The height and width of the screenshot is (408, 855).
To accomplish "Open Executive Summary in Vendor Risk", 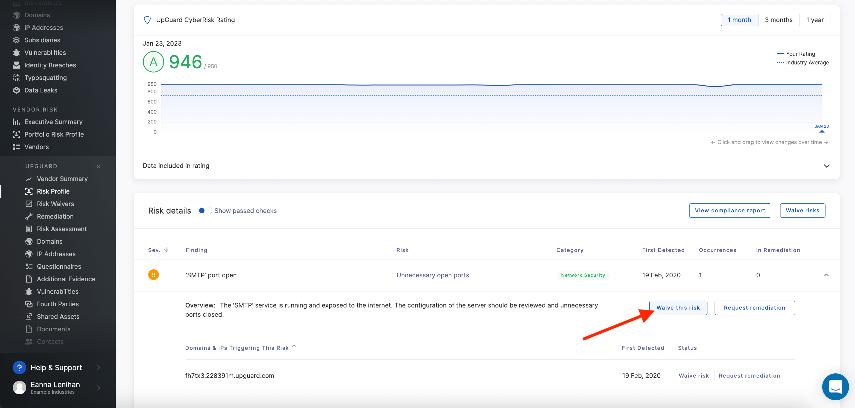I will click(53, 122).
